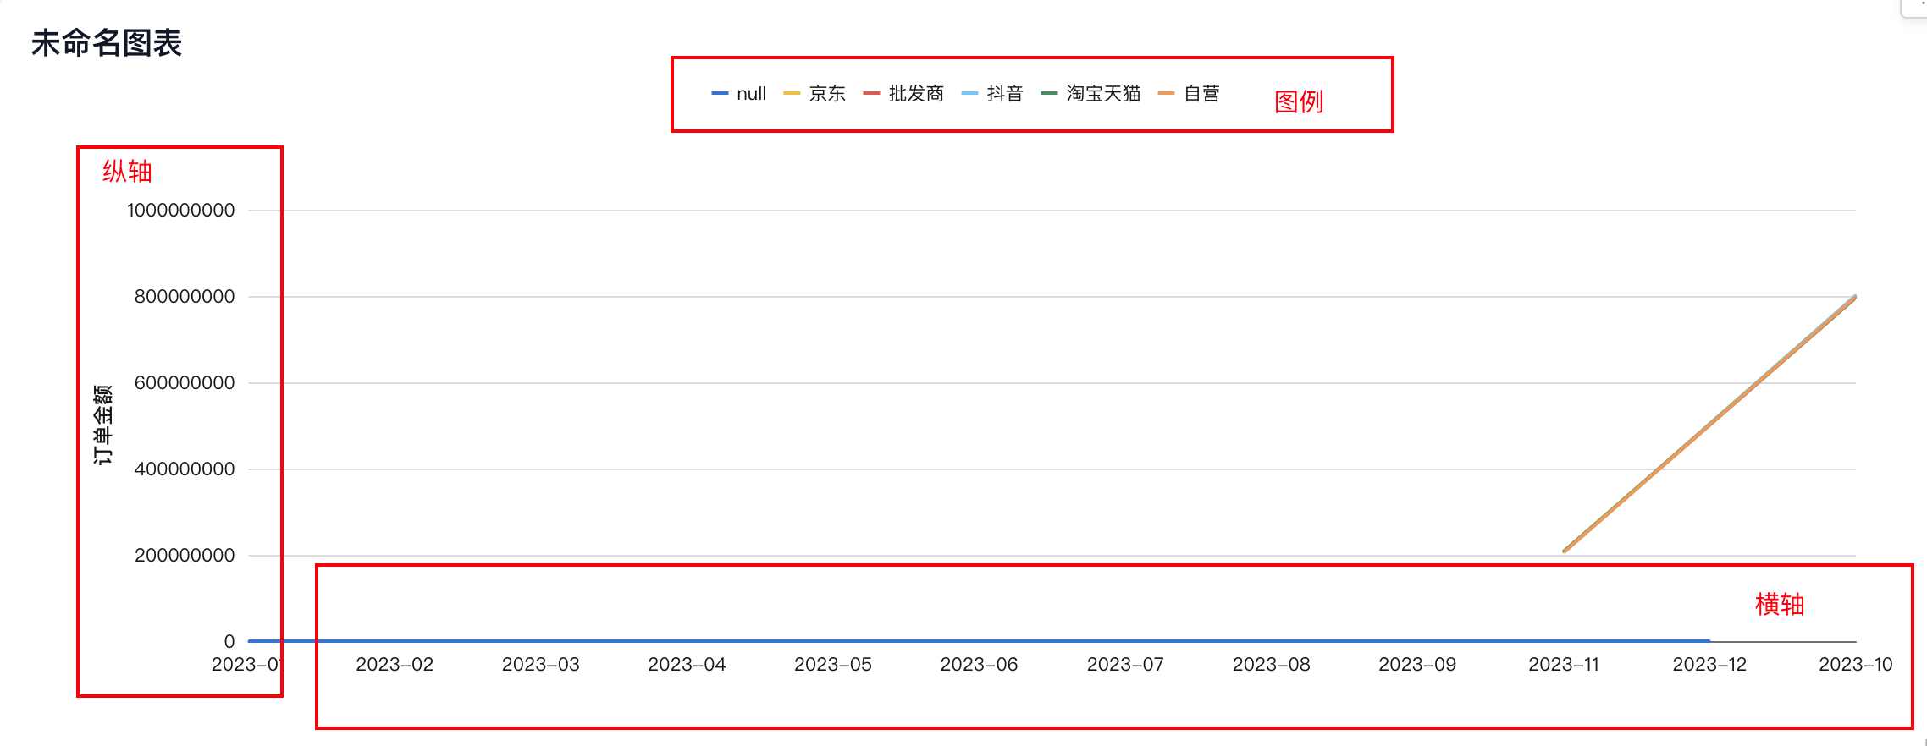Click the 1000000000 y-axis tick label
This screenshot has width=1927, height=746.
click(181, 211)
